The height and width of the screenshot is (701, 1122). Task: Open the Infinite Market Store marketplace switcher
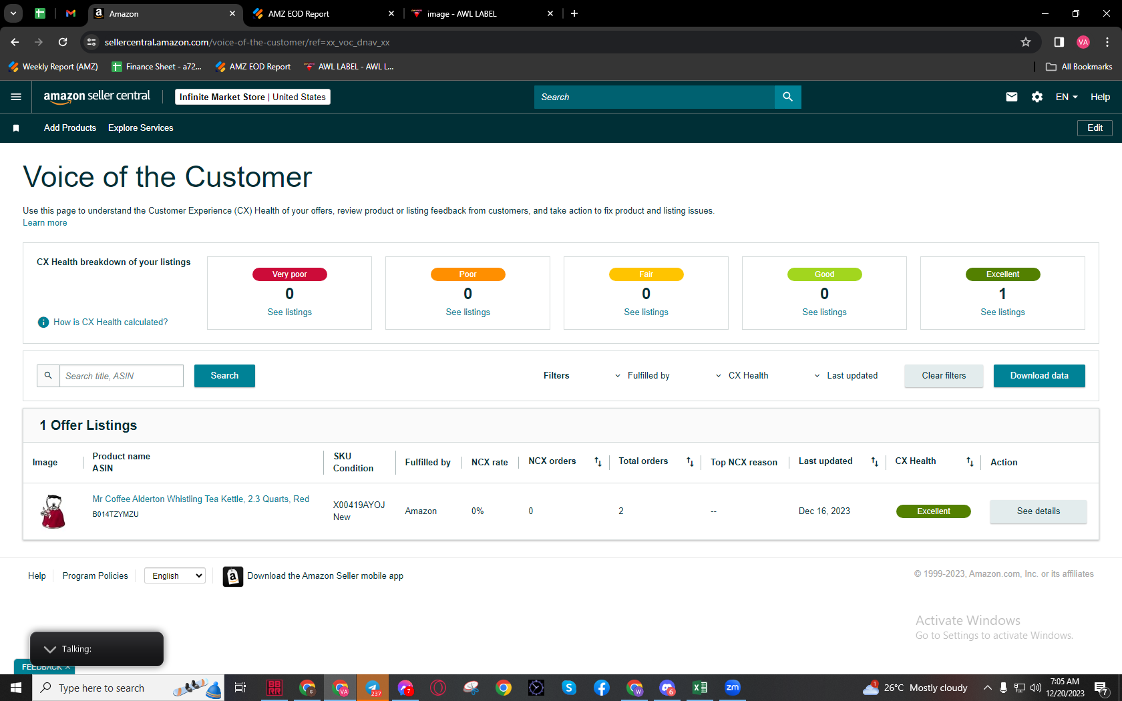tap(252, 97)
